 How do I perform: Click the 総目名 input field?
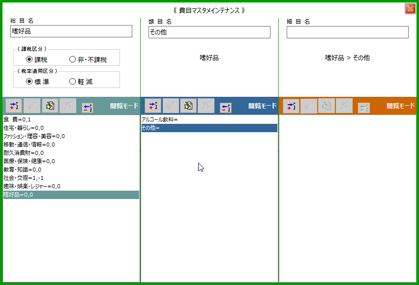coord(71,31)
